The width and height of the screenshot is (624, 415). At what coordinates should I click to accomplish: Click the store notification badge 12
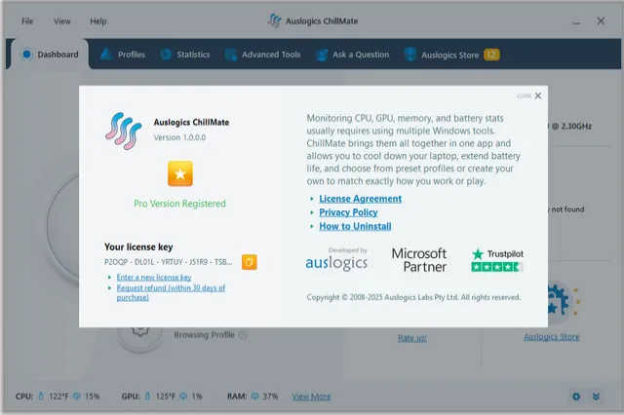491,55
